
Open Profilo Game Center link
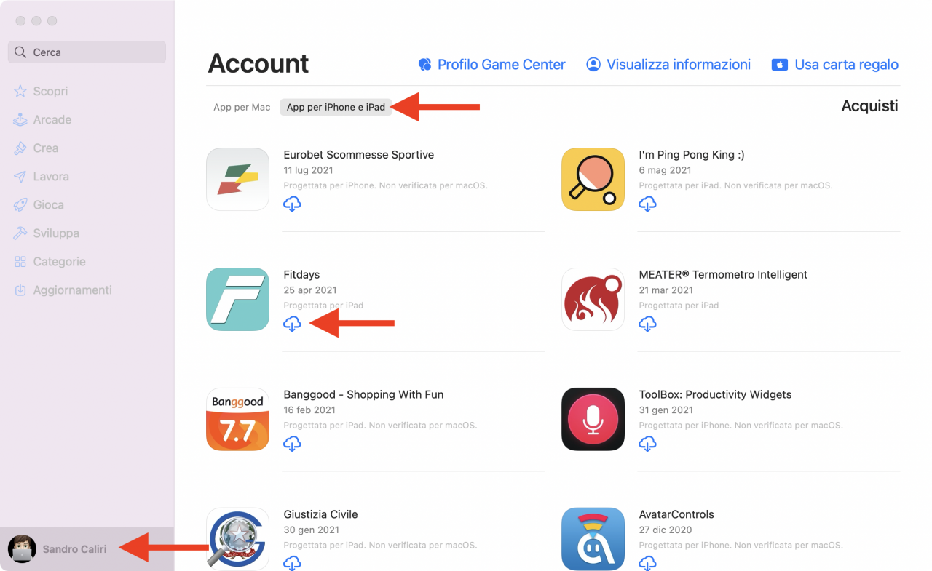(x=491, y=65)
